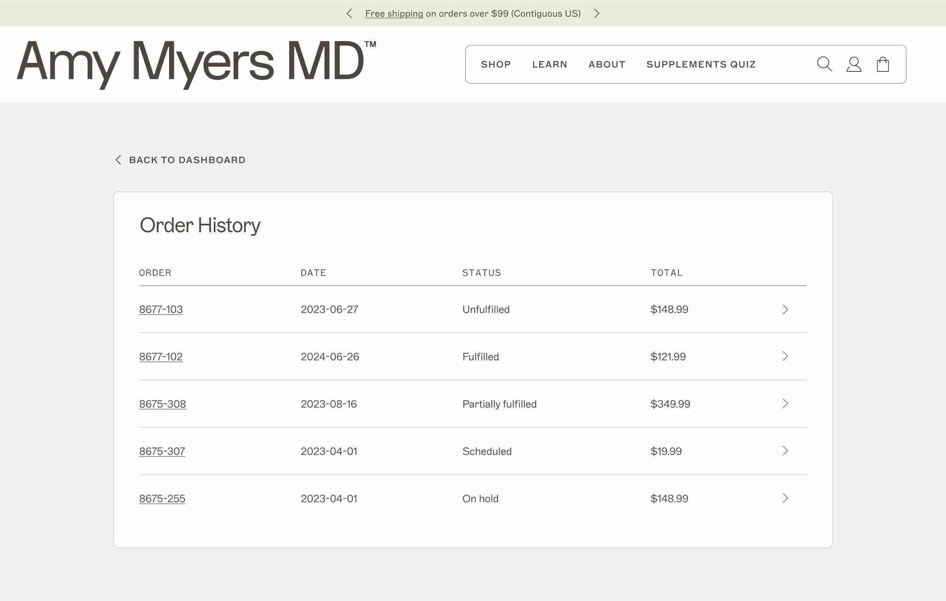Screen dimensions: 946x601
Task: Show previous announcement banner message
Action: (x=349, y=14)
